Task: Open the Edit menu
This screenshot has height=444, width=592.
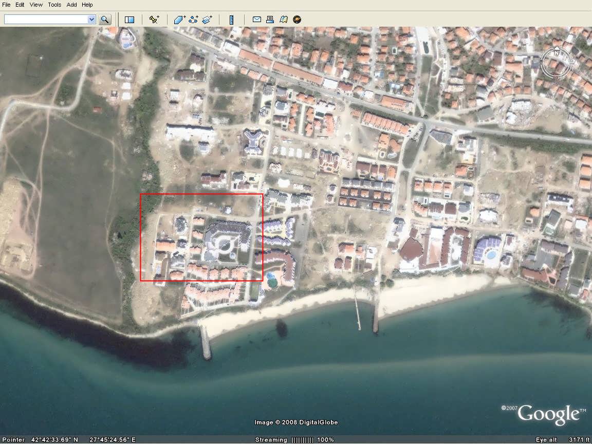Action: [20, 5]
